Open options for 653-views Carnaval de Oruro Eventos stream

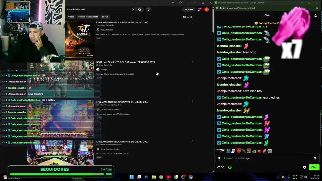(x=192, y=102)
